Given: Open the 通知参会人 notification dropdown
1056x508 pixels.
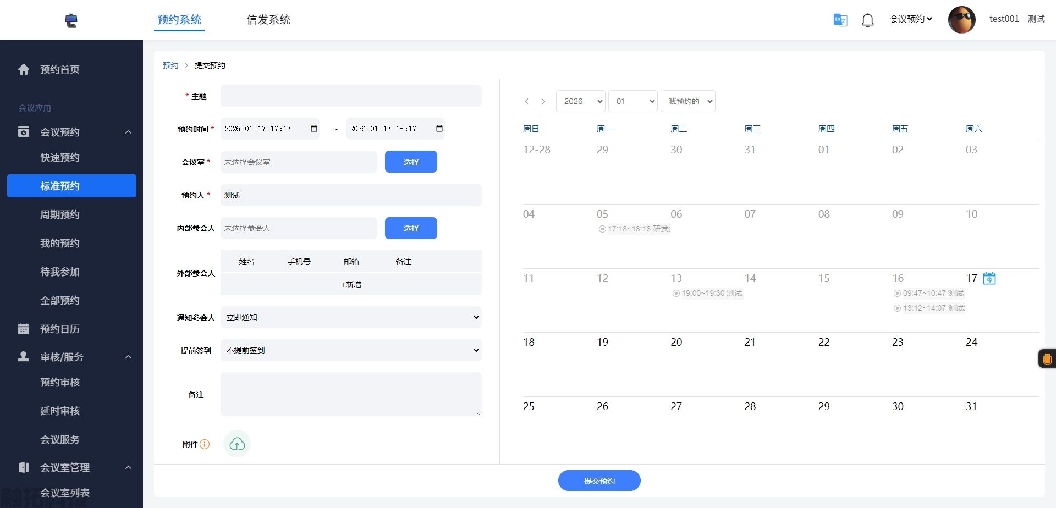Looking at the screenshot, I should coord(351,317).
